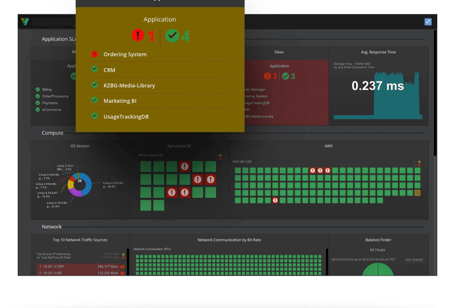455x308 pixels.
Task: Click the Billing application entry
Action: pyautogui.click(x=47, y=90)
